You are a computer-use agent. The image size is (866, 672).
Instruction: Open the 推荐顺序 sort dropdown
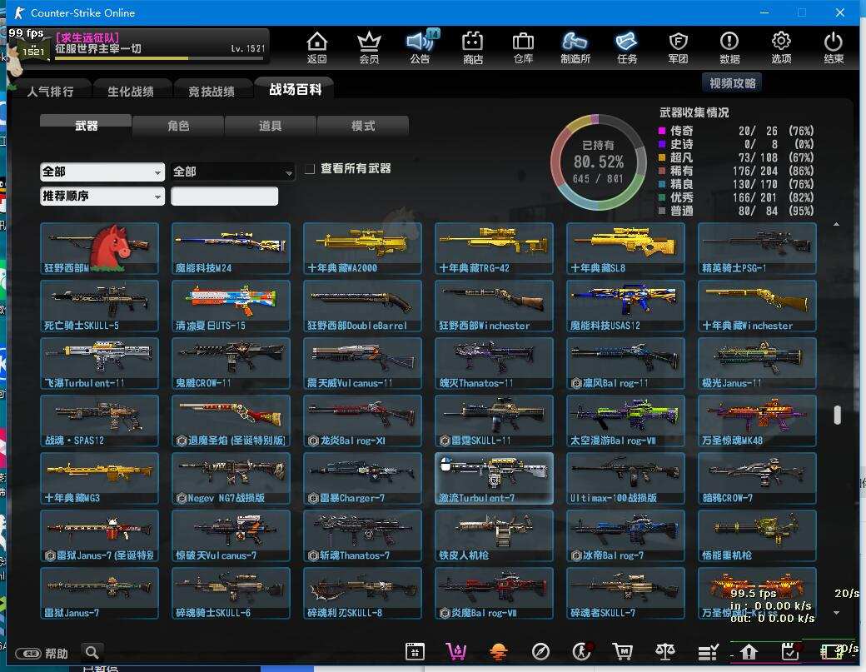click(102, 196)
